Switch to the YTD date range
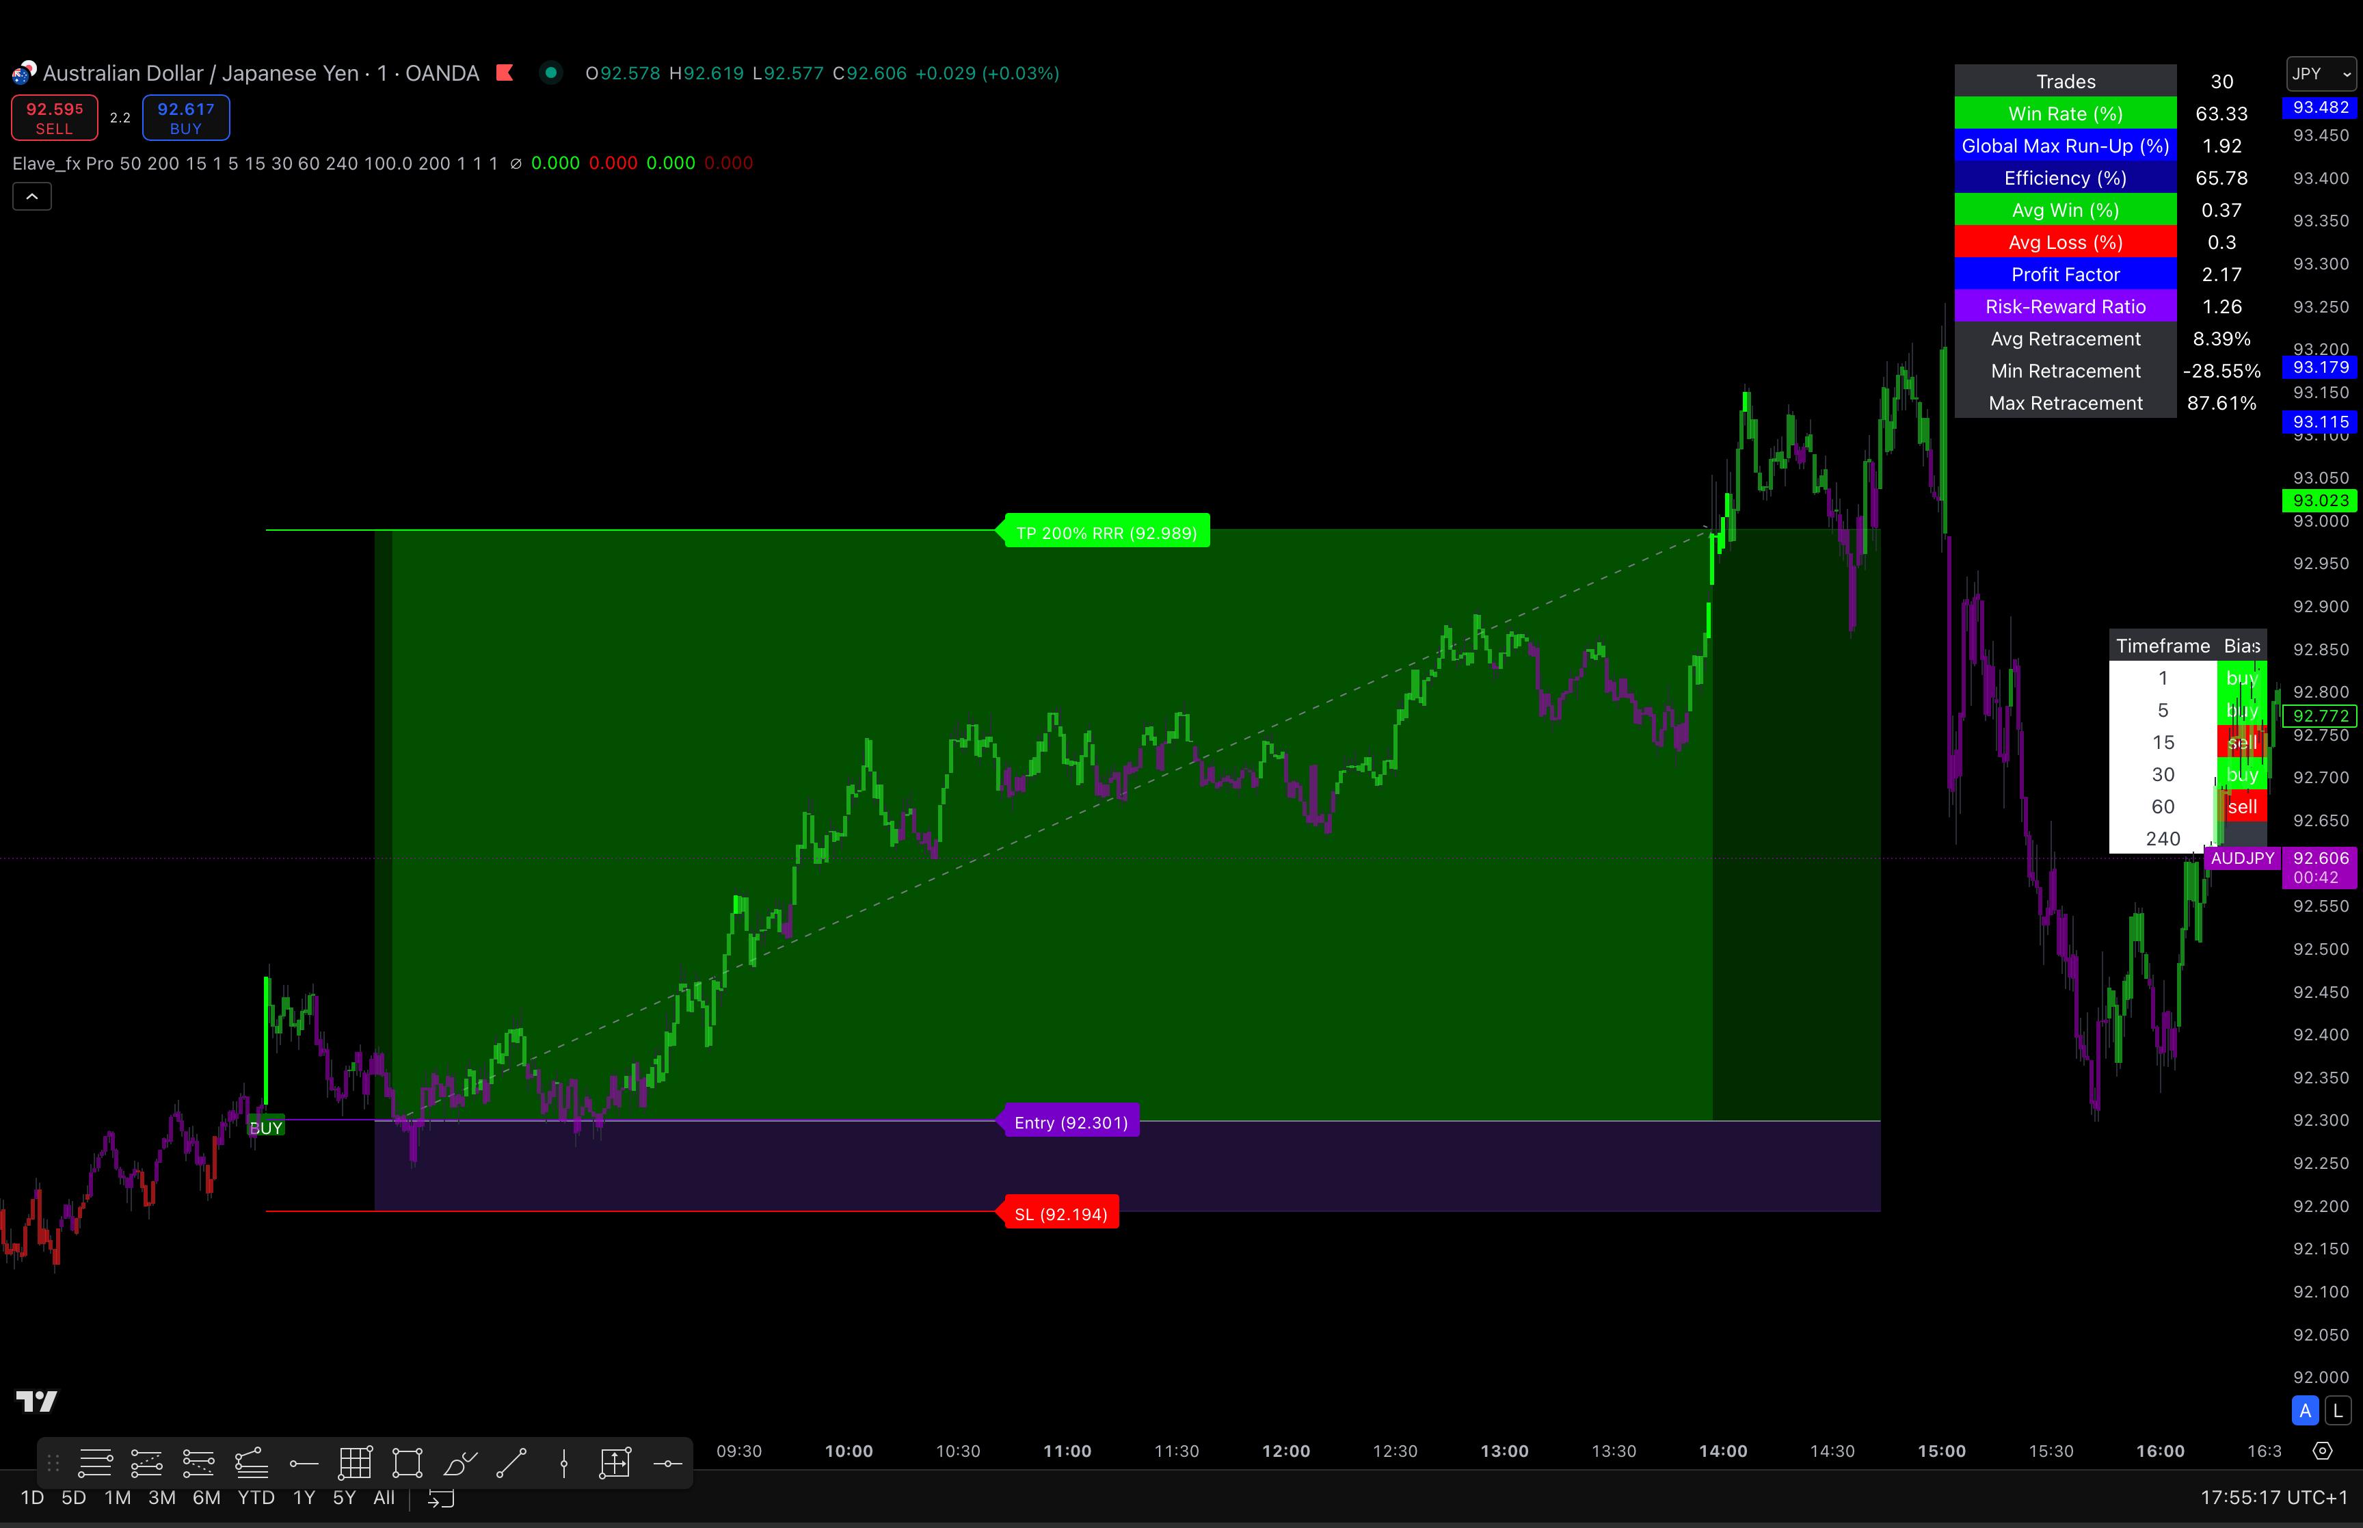The image size is (2363, 1528). (x=255, y=1497)
